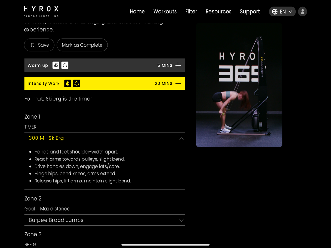The width and height of the screenshot is (331, 248).
Task: Navigate Home using the top navigation
Action: coord(137,11)
